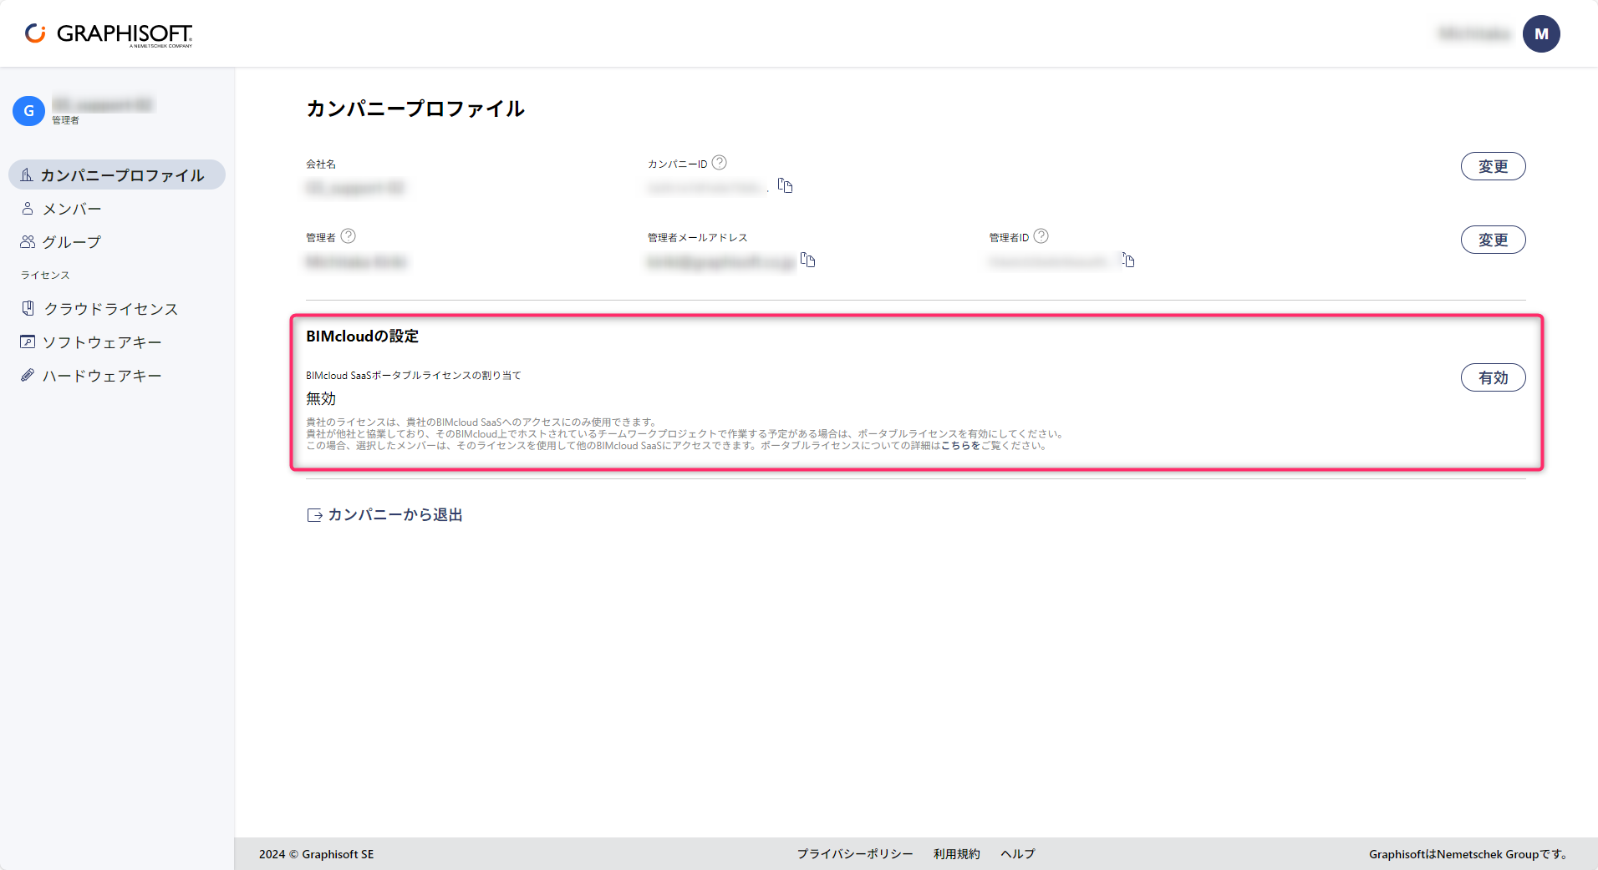Click the 無効 status text
The height and width of the screenshot is (870, 1598).
coord(321,399)
